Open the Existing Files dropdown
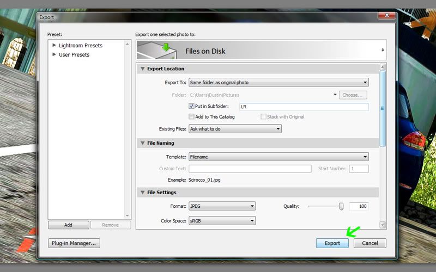Viewport: 436px width, 272px height. (235, 129)
